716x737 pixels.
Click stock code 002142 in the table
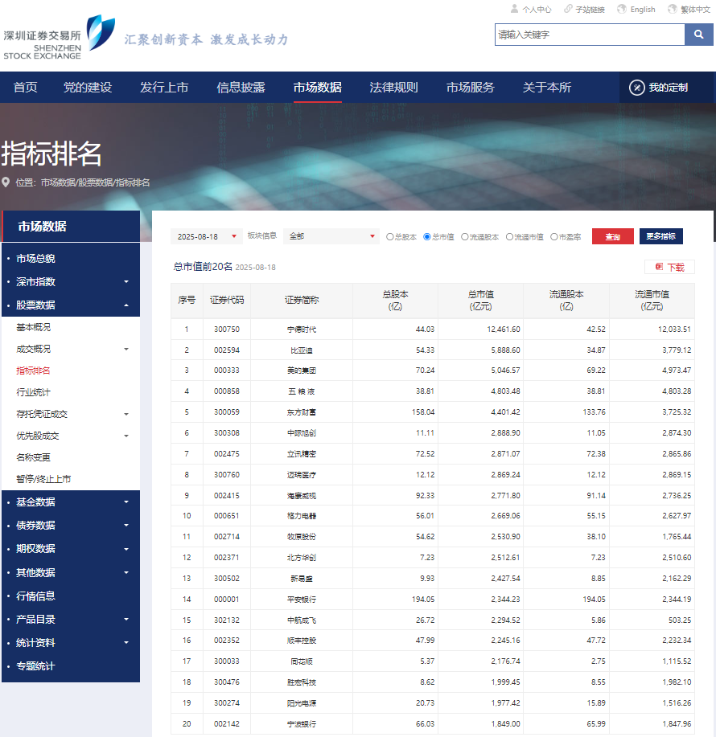[x=227, y=724]
